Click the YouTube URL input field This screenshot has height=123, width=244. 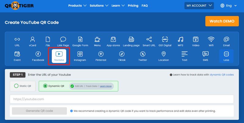pos(122,99)
